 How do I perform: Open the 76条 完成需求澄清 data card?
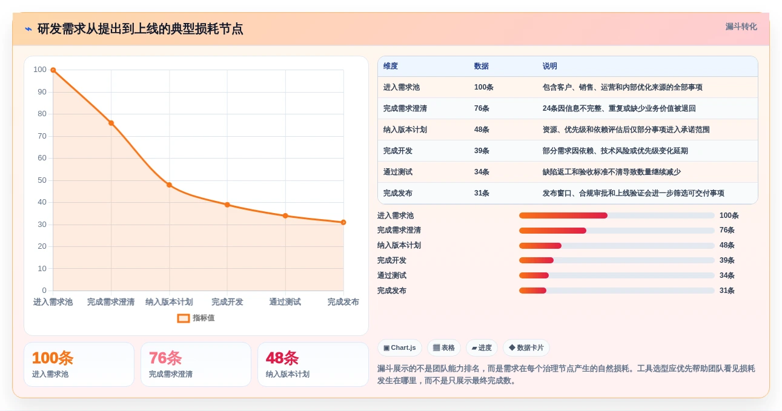(196, 364)
